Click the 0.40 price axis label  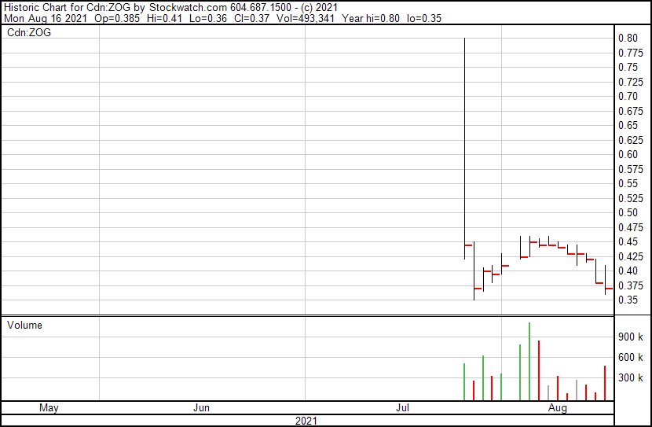[628, 271]
